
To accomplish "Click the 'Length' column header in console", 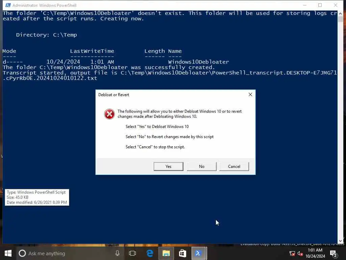I will 154,51.
